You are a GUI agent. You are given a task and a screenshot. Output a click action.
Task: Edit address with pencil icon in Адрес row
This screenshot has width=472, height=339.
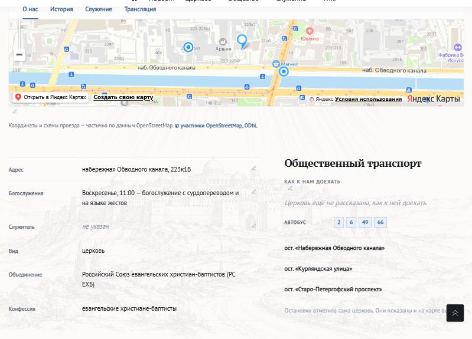254,168
